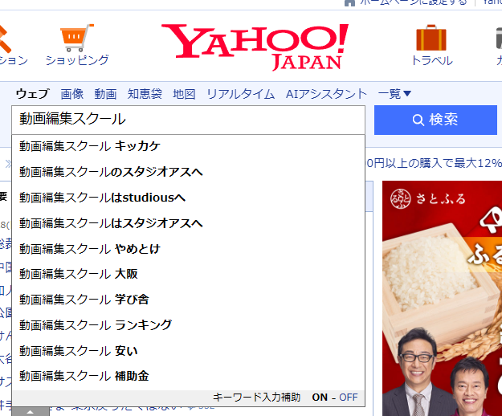Open the さとふる rice advertisement banner
Screen dimensions: 502x416
[442, 298]
